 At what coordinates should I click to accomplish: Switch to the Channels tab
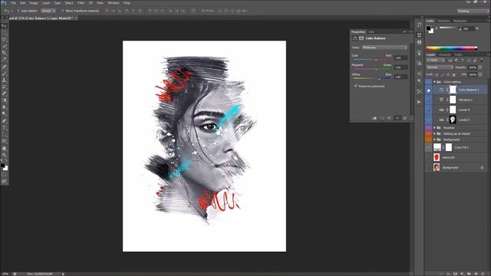pos(444,54)
